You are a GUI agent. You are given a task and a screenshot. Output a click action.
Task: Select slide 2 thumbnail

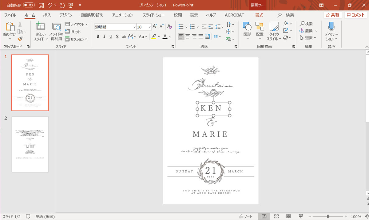point(30,144)
